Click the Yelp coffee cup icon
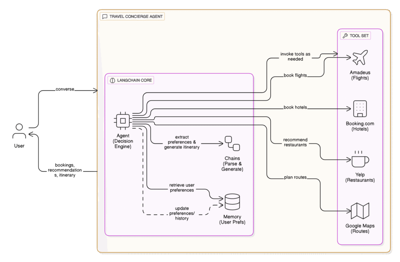Image resolution: width=400 pixels, height=262 pixels. (x=360, y=159)
